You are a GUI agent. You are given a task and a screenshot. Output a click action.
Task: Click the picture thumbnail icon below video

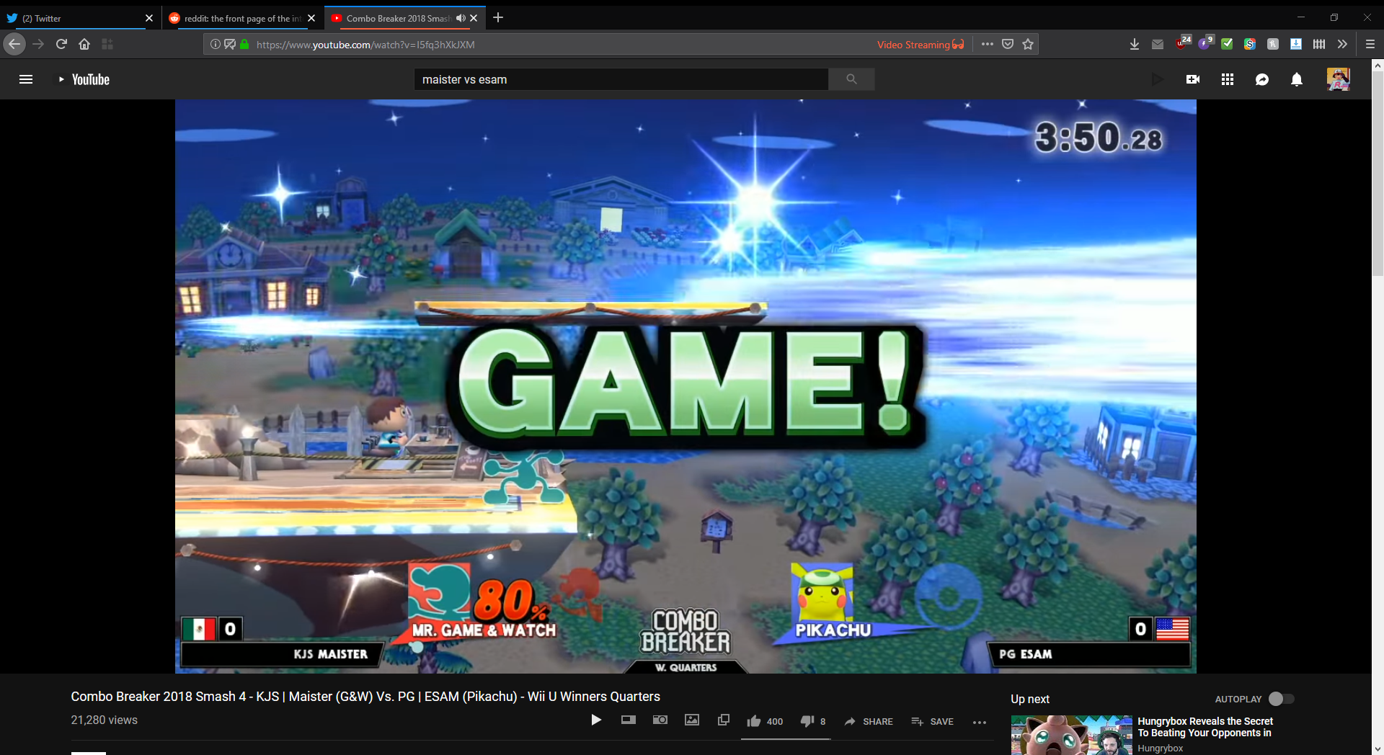pos(692,720)
